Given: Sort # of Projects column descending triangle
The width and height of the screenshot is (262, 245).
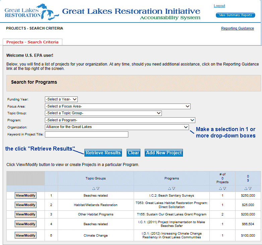Looking at the screenshot, I should tap(224, 189).
